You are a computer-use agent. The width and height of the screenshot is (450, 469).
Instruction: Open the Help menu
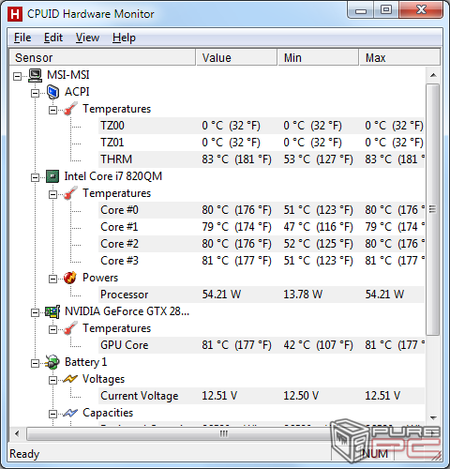pyautogui.click(x=124, y=38)
